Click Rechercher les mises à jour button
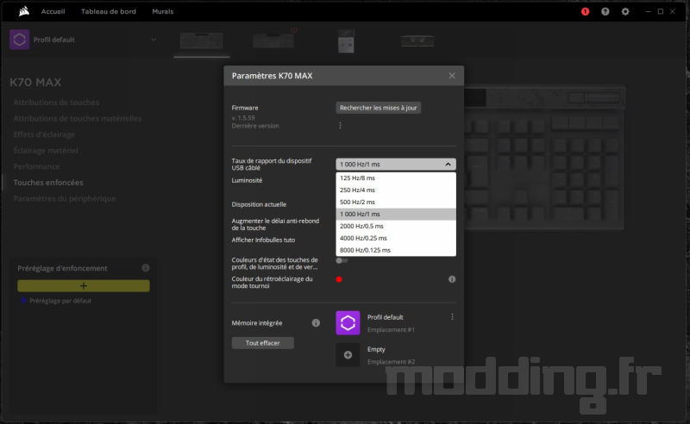 click(379, 108)
